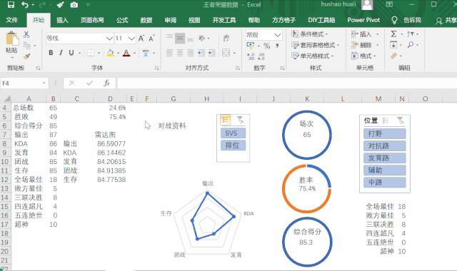Click the Undo arrow icon
Screen dimensions: 457x271
[26, 5]
